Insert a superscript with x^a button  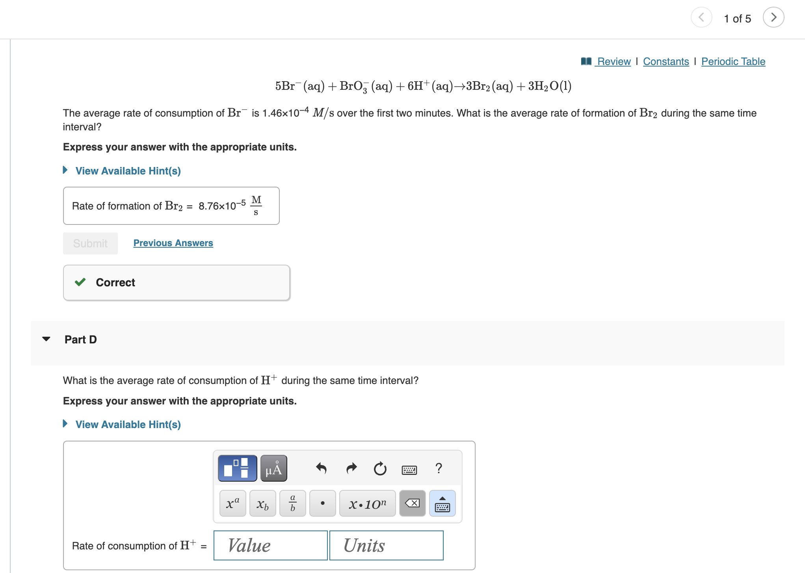pos(232,503)
